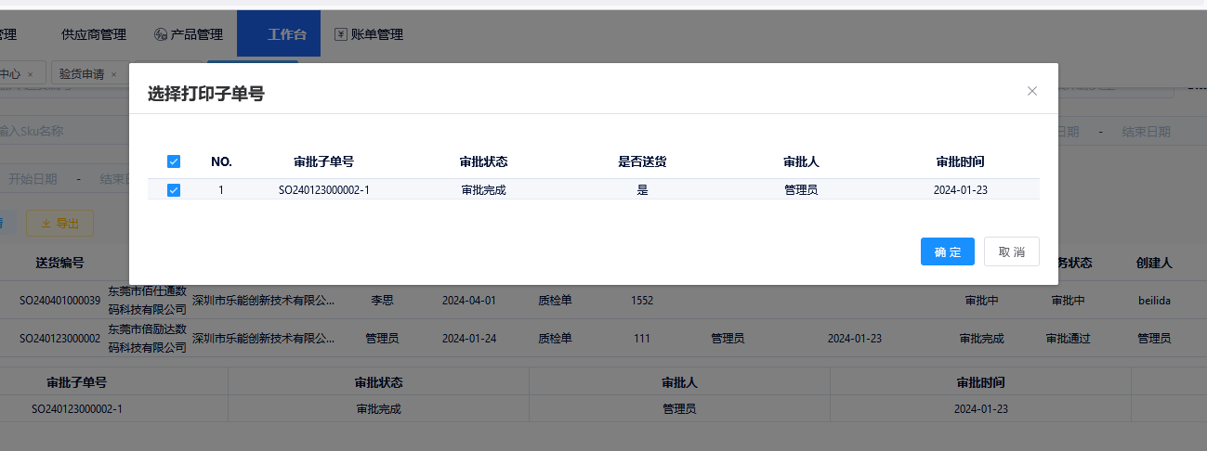
Task: Open the 供应商管理 menu
Action: (x=93, y=34)
